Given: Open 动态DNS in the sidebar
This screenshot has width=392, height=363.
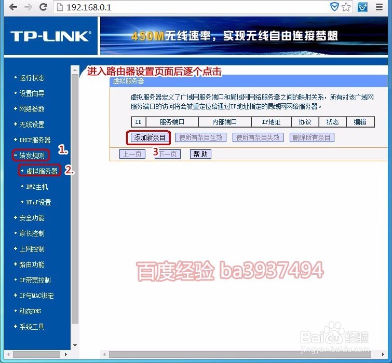Looking at the screenshot, I should [x=30, y=311].
